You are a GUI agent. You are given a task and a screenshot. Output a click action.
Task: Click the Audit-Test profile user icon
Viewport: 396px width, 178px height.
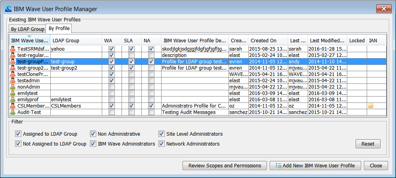[13, 112]
